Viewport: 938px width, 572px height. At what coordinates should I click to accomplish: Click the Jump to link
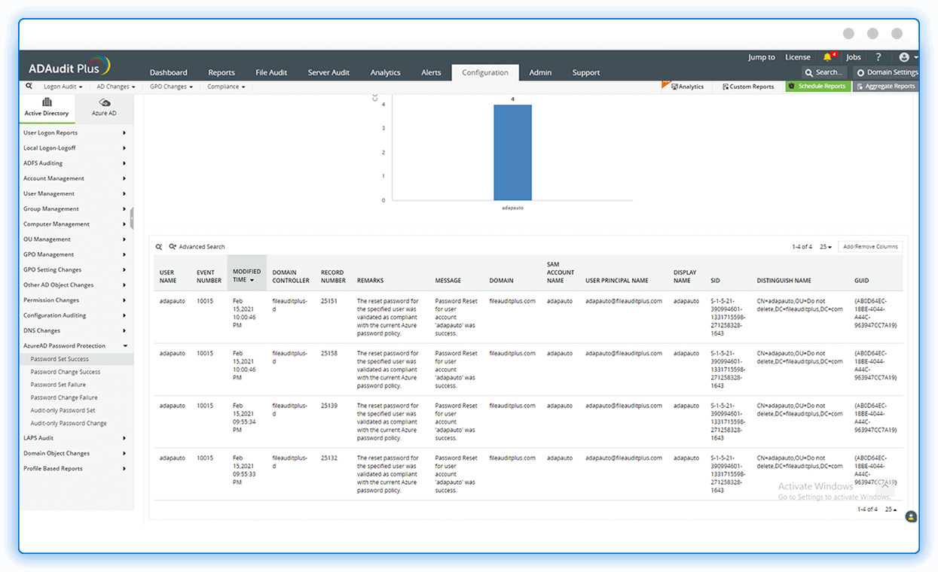tap(762, 57)
